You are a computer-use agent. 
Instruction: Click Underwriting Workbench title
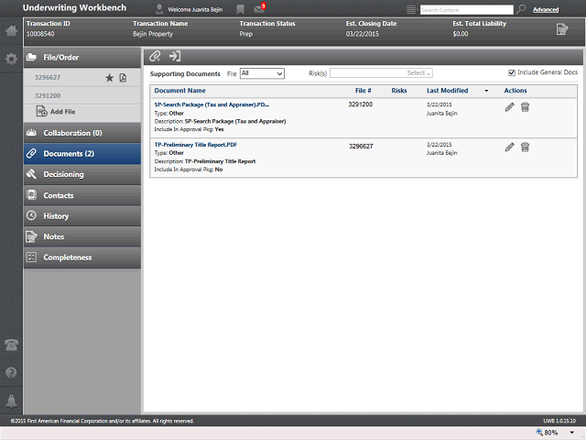click(x=74, y=8)
